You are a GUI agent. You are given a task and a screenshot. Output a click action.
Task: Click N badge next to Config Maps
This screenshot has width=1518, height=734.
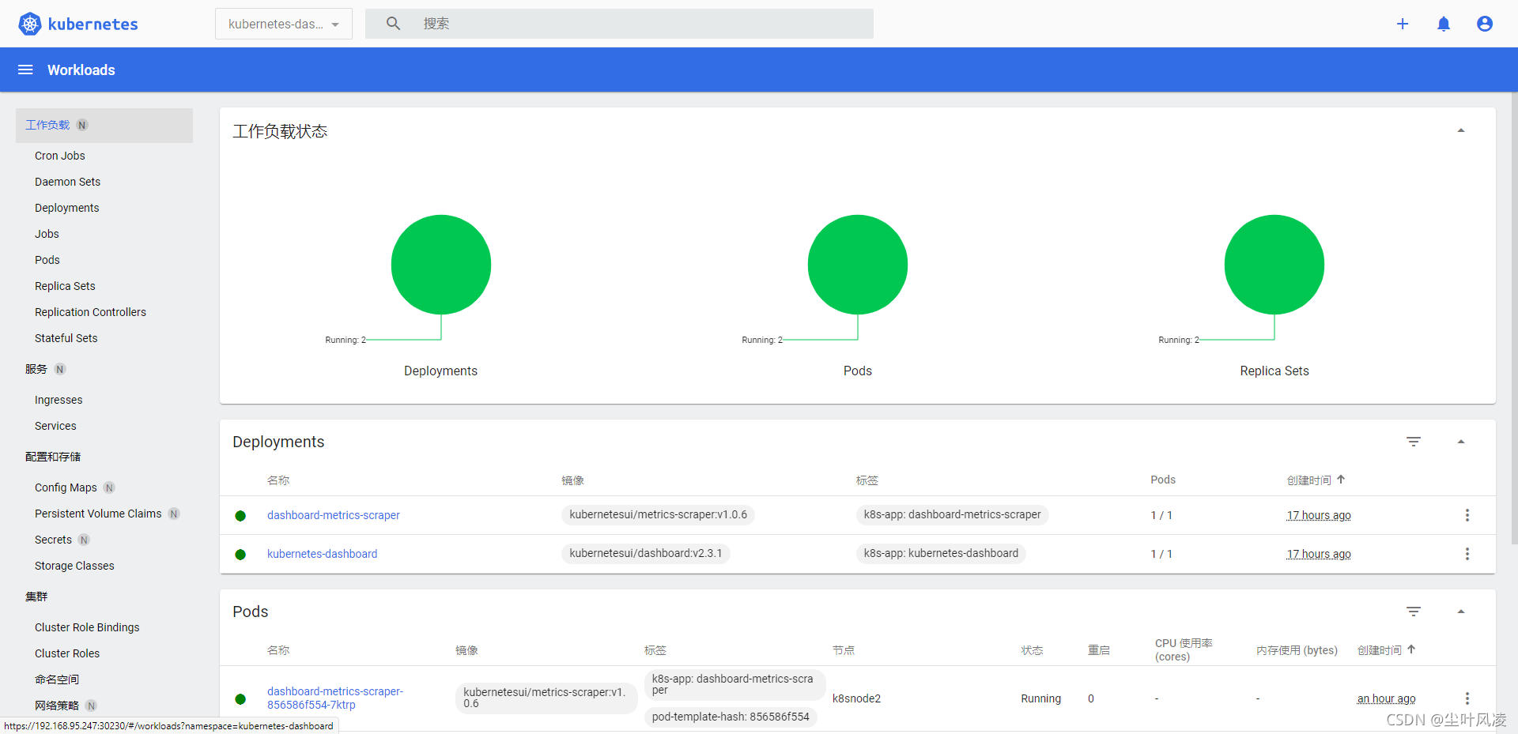point(109,487)
